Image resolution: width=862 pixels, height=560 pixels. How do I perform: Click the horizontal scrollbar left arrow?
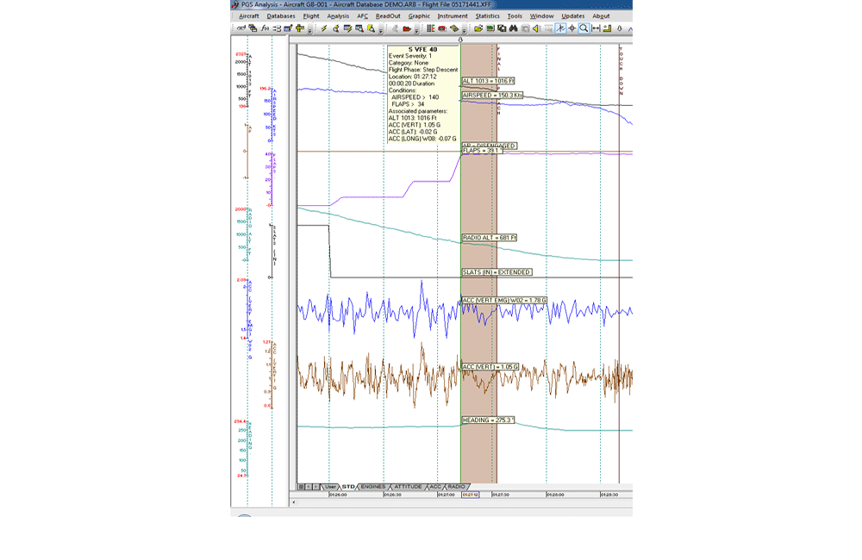pos(294,501)
